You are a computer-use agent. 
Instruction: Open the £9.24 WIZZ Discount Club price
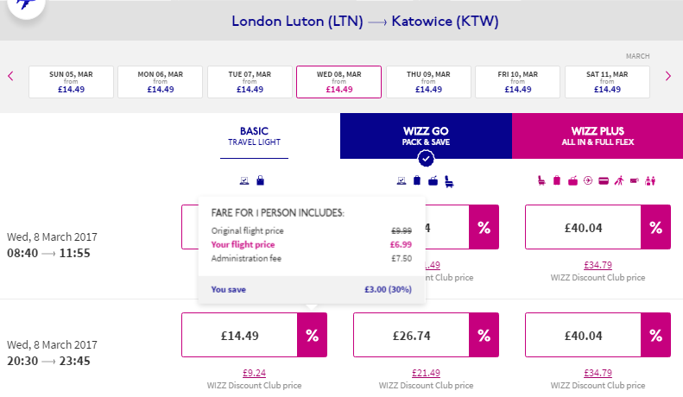pos(254,373)
